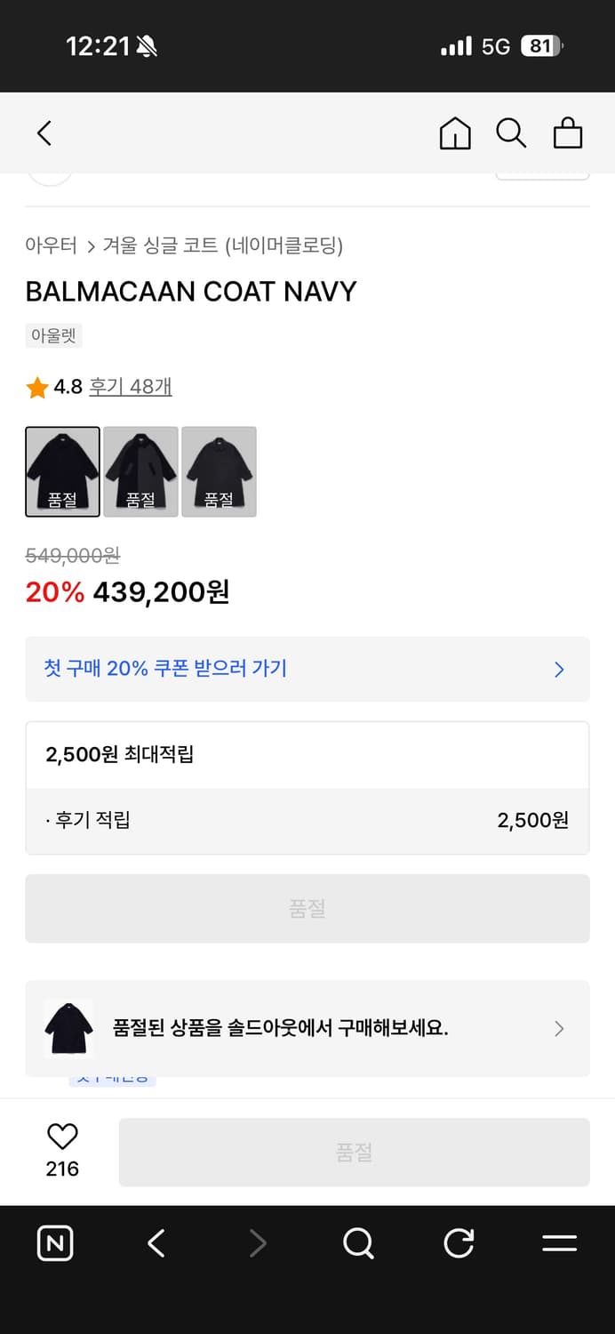
Task: Open the search icon at top right
Action: pos(511,133)
